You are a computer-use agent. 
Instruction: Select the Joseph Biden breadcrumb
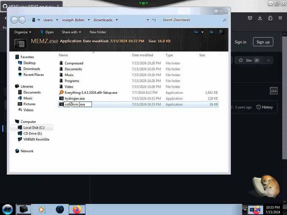(73, 20)
